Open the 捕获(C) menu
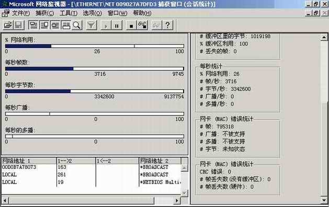 pos(44,13)
